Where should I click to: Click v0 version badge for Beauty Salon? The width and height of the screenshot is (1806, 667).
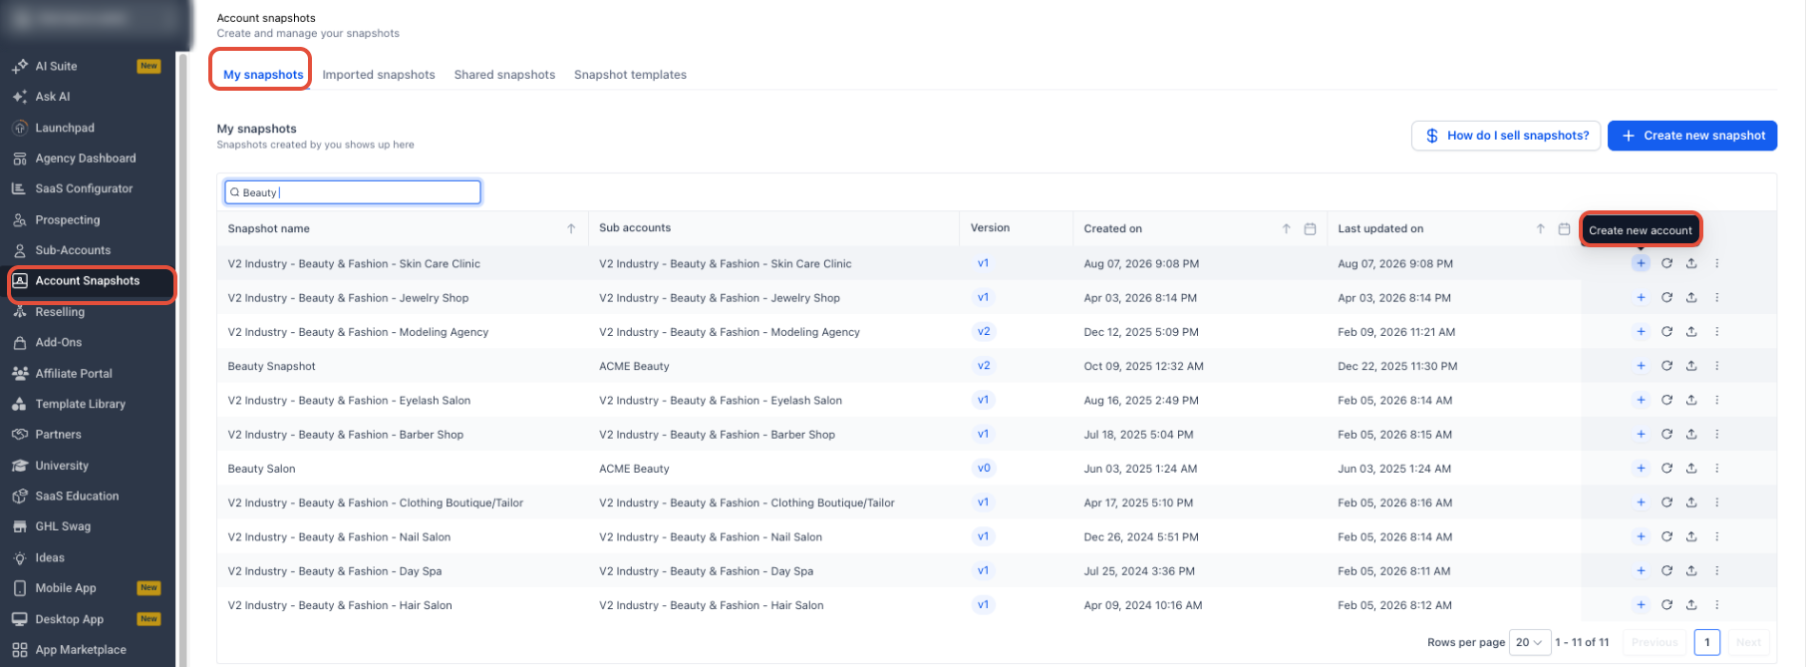(x=983, y=469)
